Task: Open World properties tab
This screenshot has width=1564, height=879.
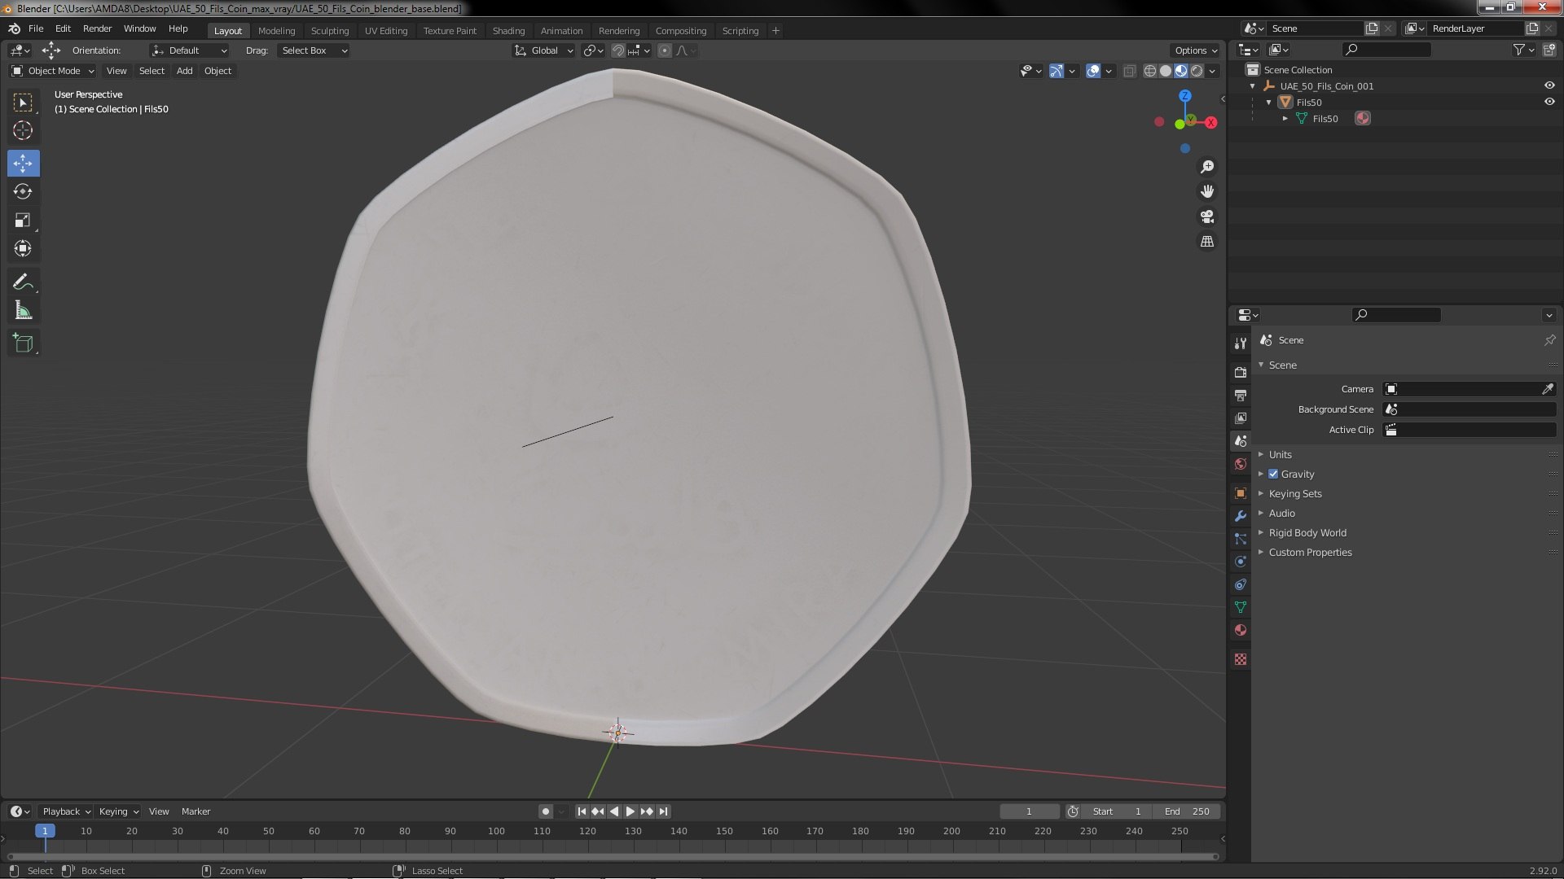Action: [x=1241, y=464]
